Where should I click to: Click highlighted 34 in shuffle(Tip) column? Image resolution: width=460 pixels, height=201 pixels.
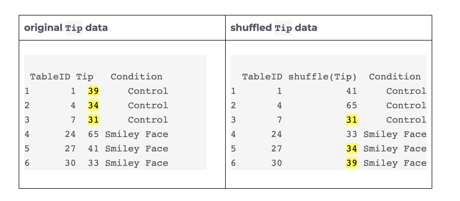352,149
